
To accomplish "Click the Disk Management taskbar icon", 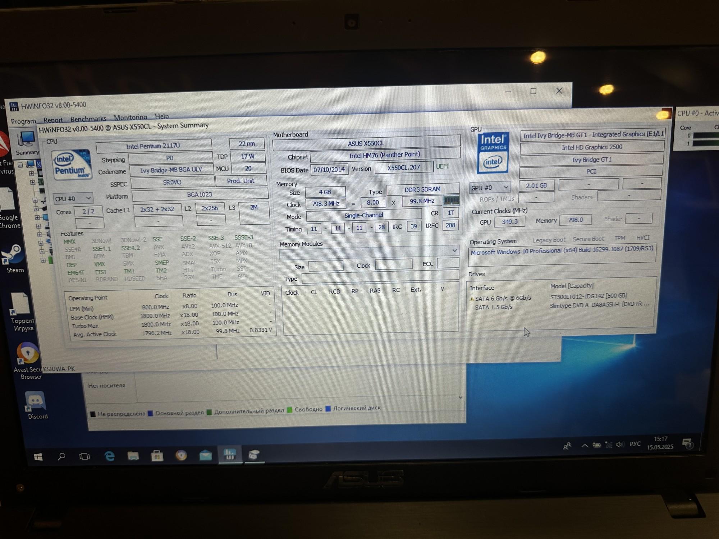I will click(254, 455).
